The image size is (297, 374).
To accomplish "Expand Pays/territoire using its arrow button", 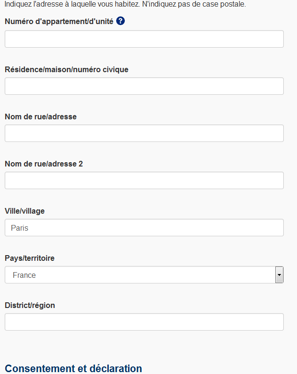I will coord(280,275).
